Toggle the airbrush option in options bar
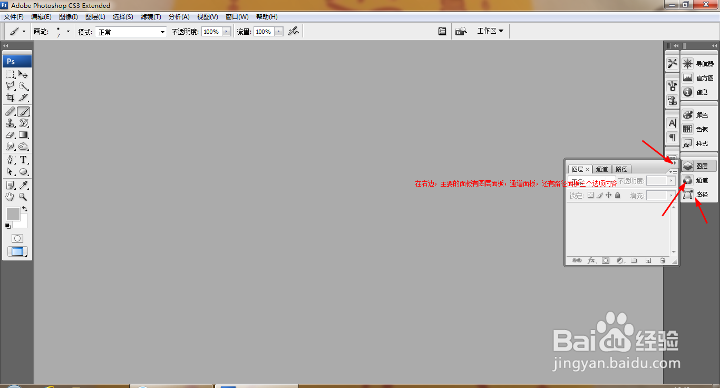 tap(294, 32)
